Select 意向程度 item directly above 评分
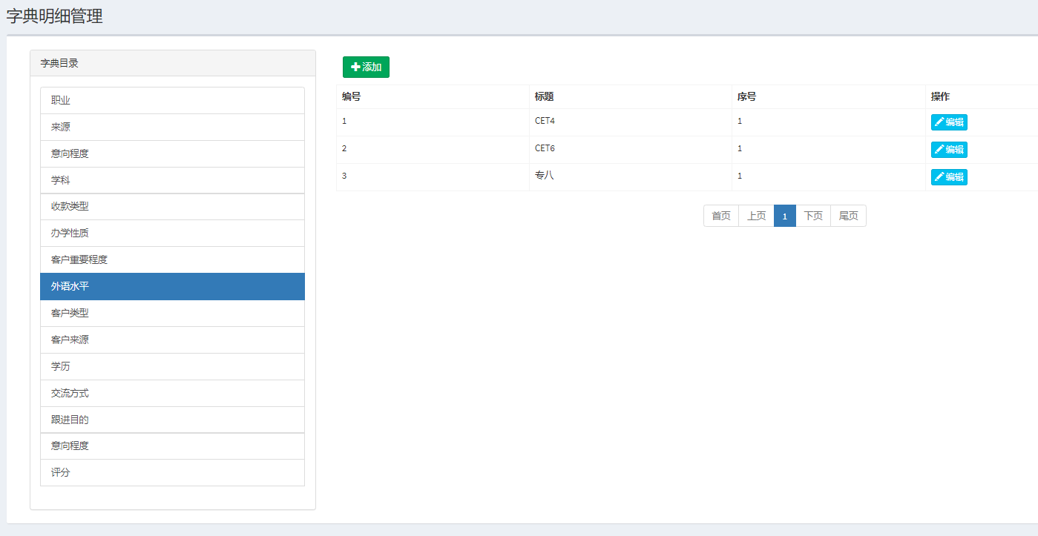The height and width of the screenshot is (536, 1038). click(172, 446)
